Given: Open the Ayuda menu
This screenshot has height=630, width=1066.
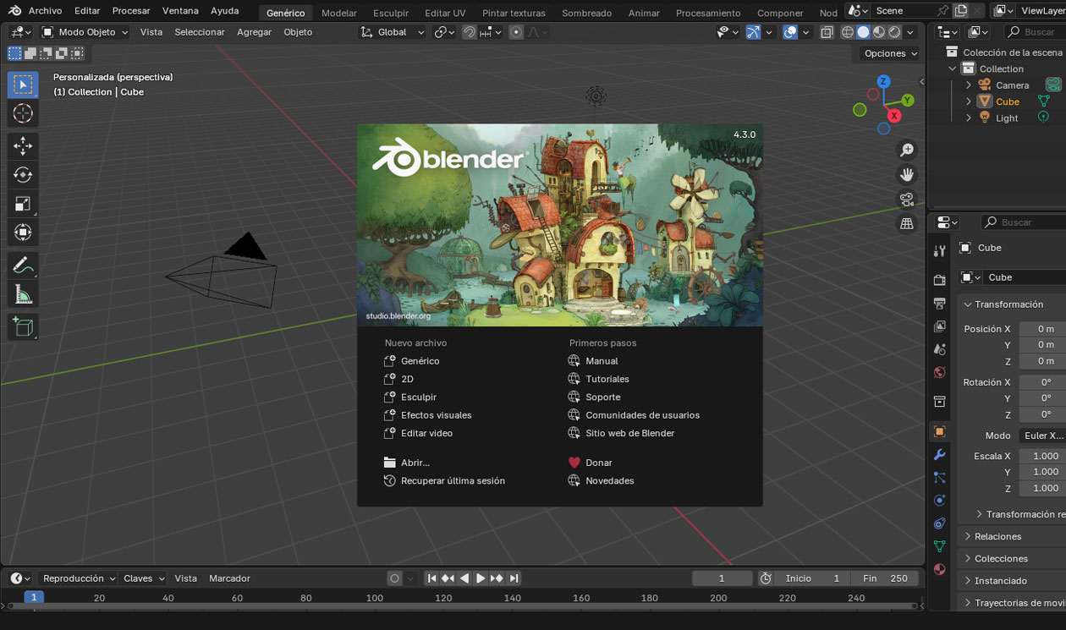Looking at the screenshot, I should (x=224, y=11).
